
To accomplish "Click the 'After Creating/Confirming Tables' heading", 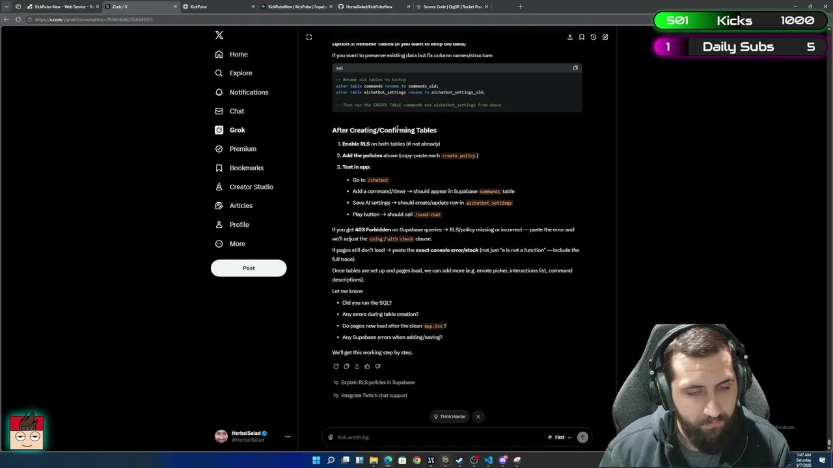I will tap(384, 130).
